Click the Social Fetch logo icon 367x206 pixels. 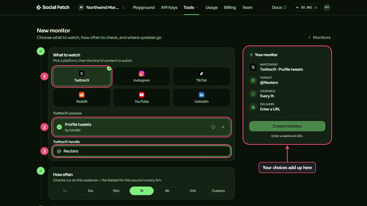(39, 7)
